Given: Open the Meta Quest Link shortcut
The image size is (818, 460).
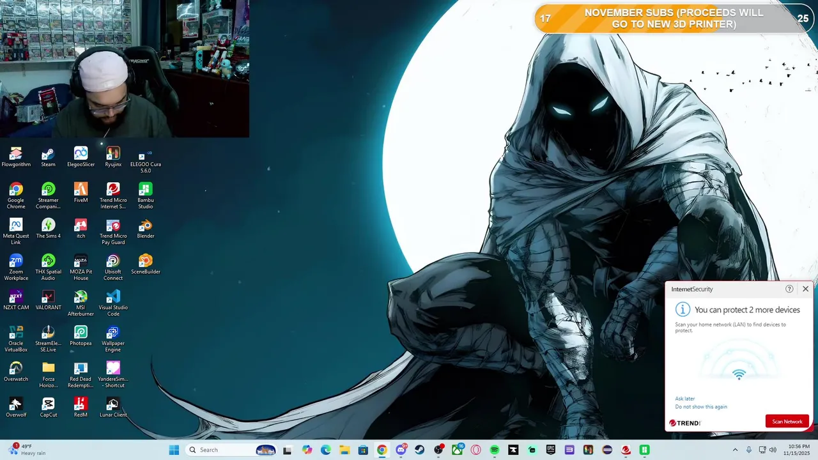Looking at the screenshot, I should [16, 232].
